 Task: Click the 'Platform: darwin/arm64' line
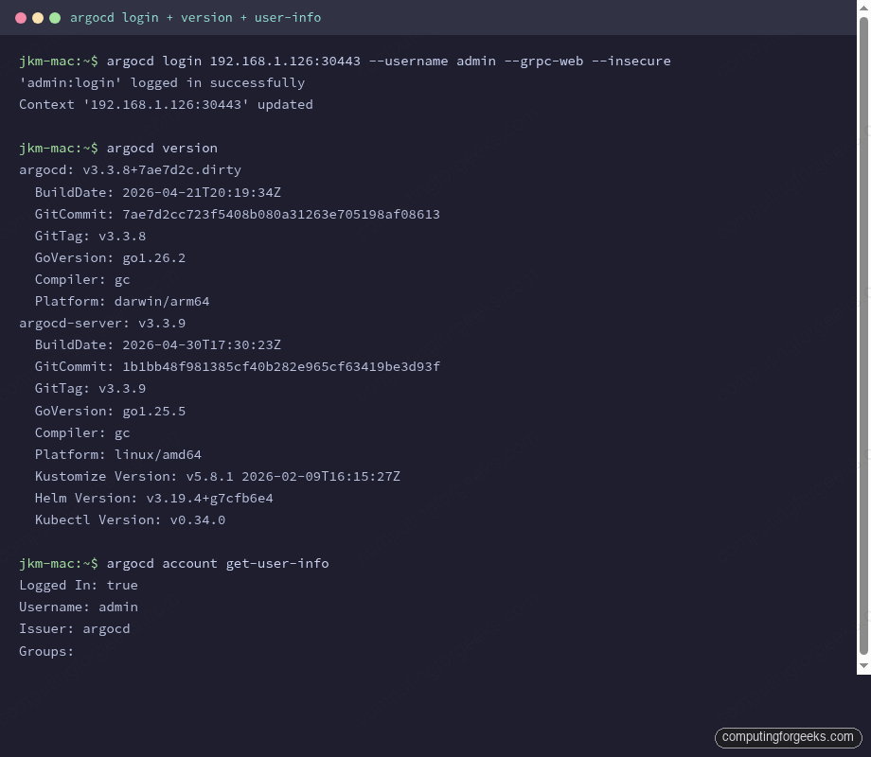coord(122,302)
